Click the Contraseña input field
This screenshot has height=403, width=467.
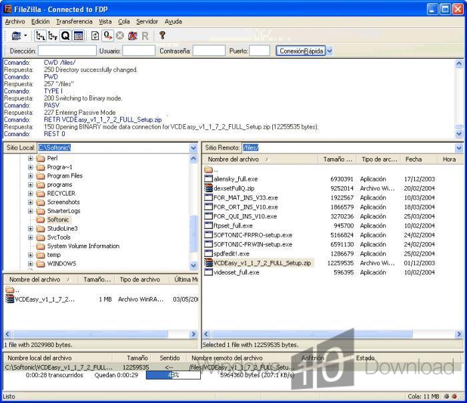[209, 51]
